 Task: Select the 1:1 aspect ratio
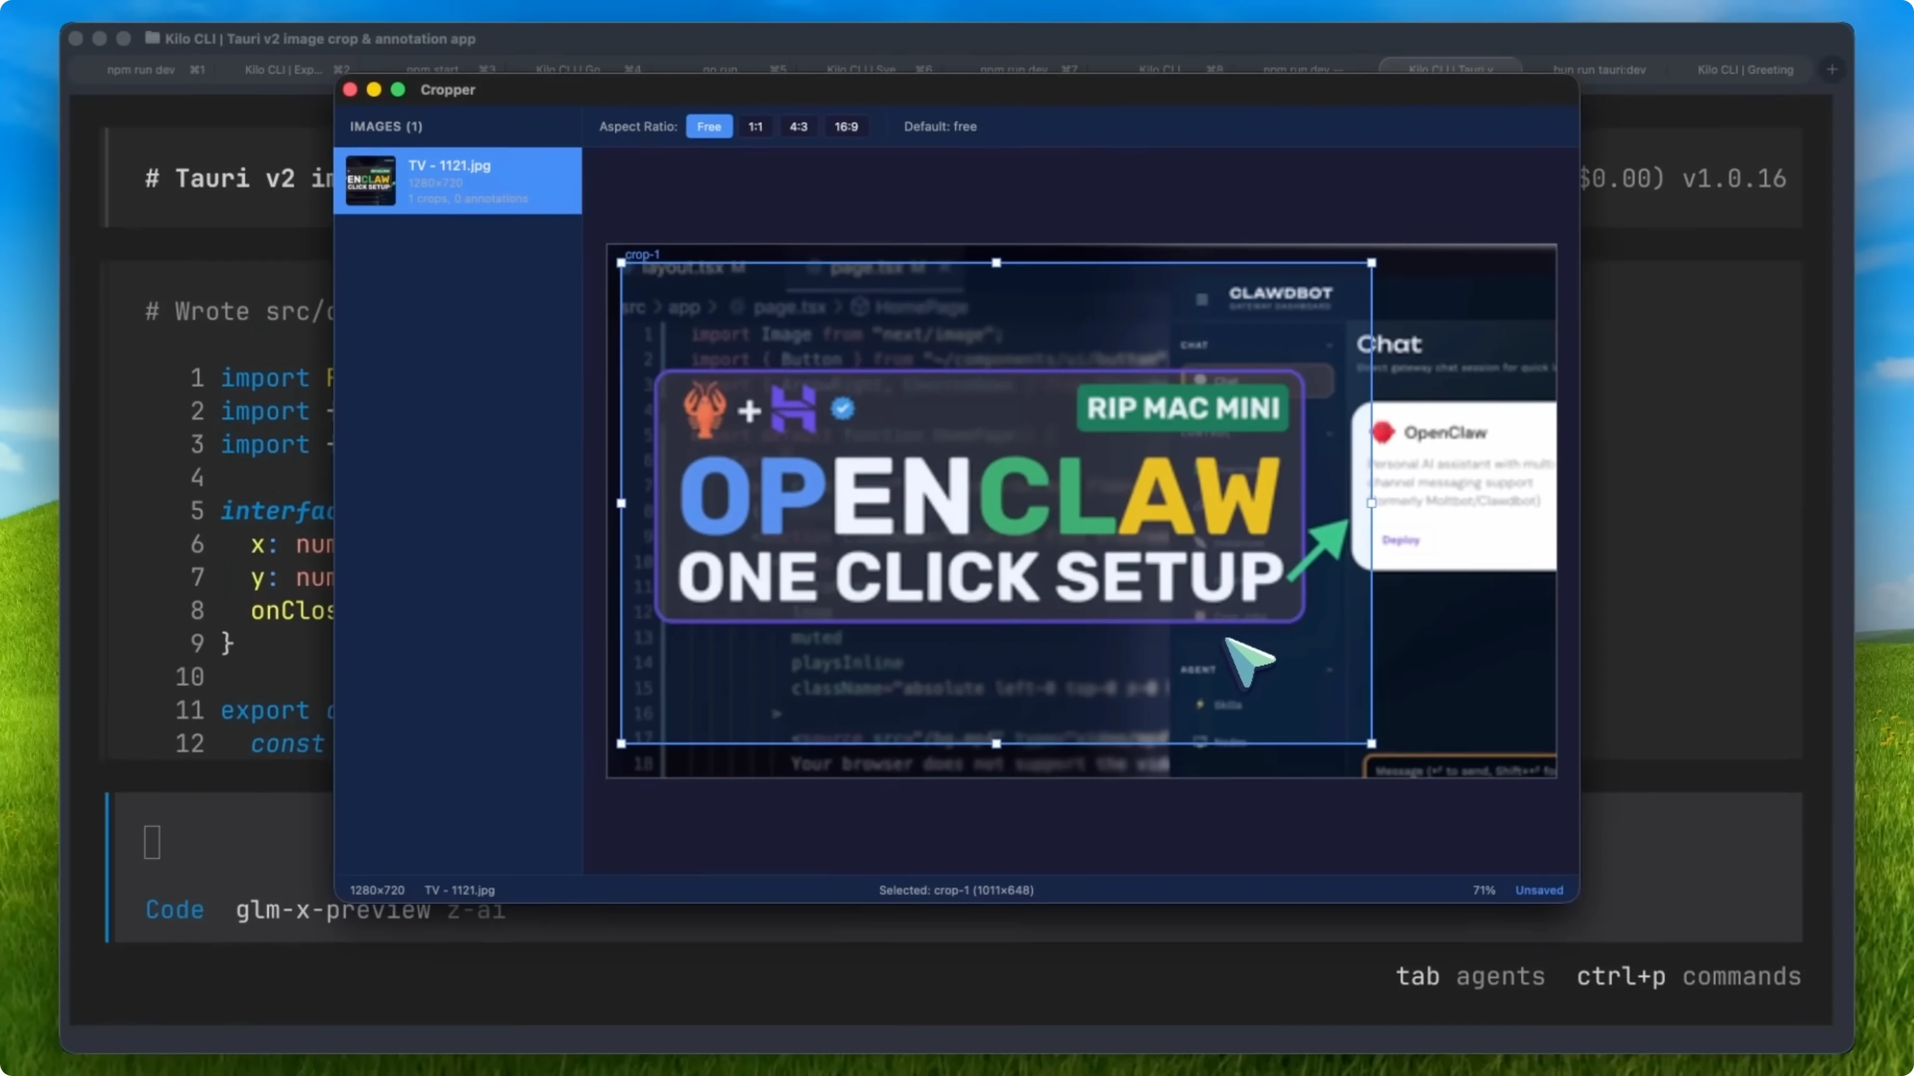click(755, 126)
